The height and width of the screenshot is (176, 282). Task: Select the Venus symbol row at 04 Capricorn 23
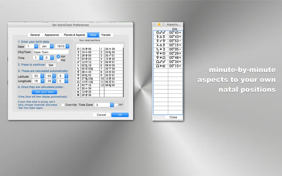(88, 59)
